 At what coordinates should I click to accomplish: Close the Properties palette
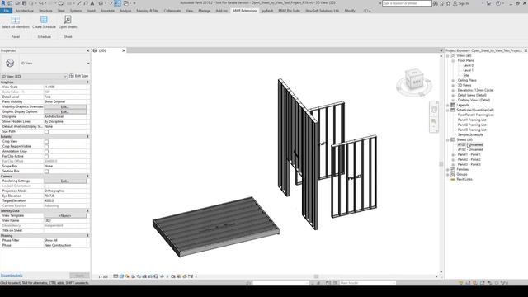(88, 50)
